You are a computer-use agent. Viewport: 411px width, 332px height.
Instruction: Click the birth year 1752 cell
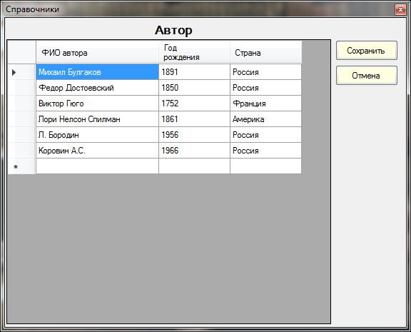coord(194,104)
